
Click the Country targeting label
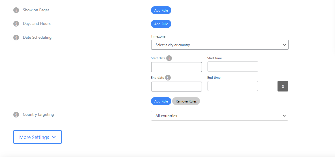(38, 114)
